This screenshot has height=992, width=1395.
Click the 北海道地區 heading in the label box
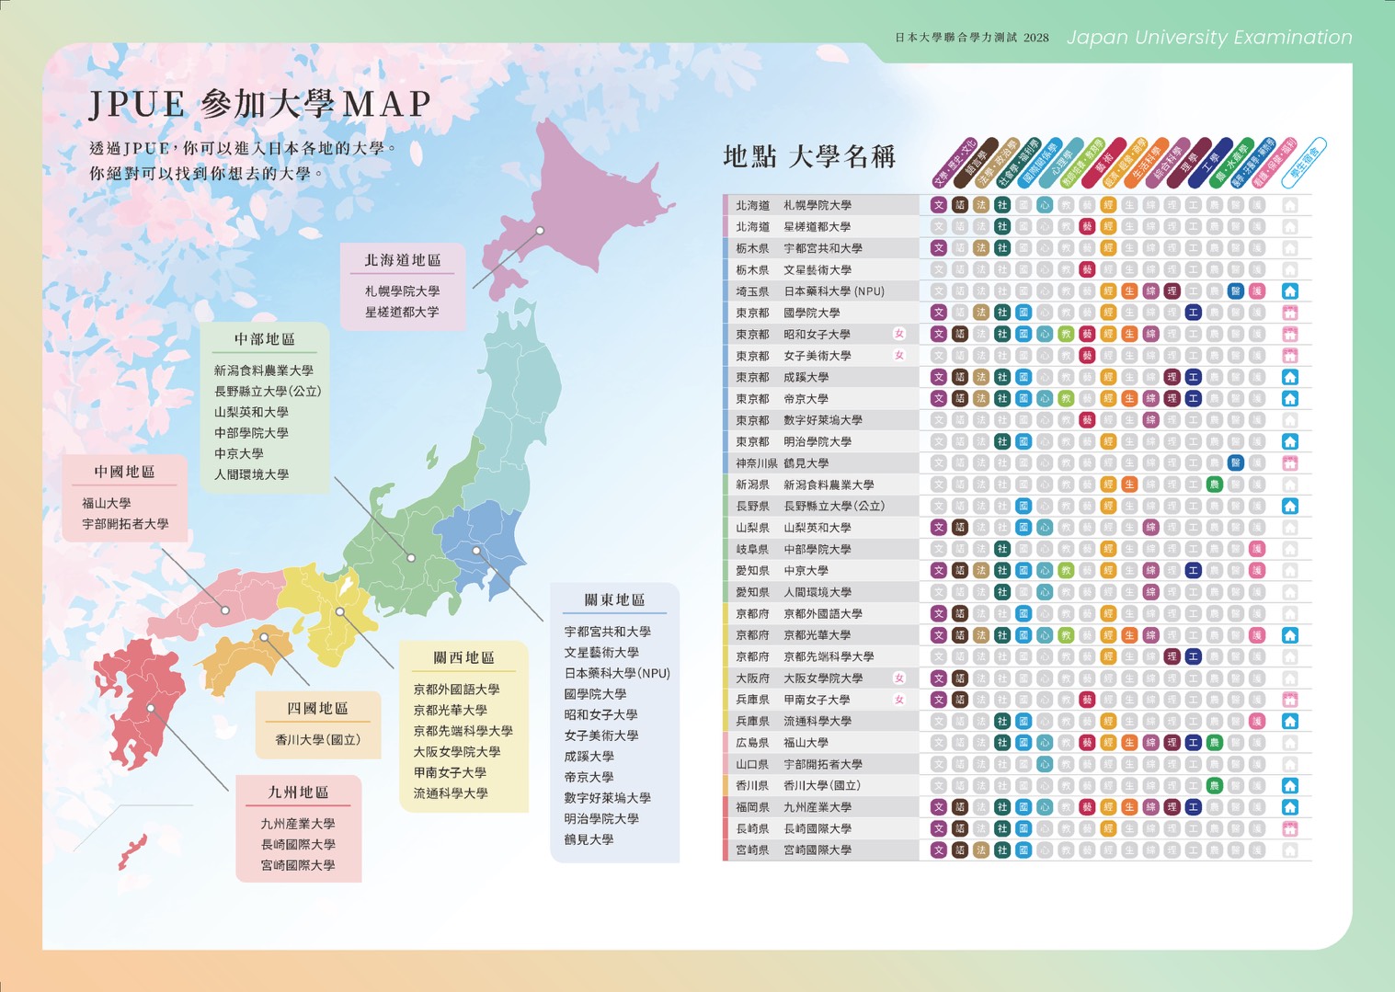click(403, 260)
